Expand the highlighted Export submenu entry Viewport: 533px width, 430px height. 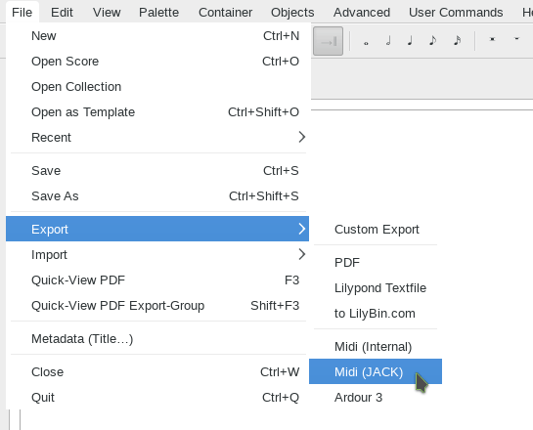pyautogui.click(x=157, y=229)
